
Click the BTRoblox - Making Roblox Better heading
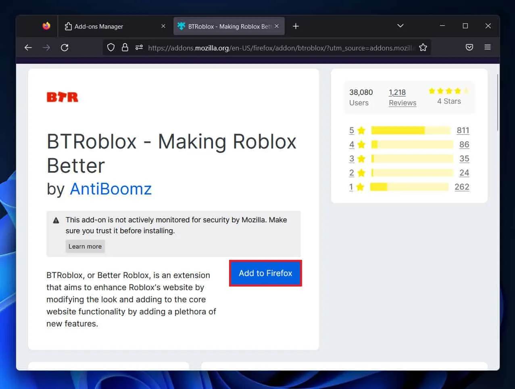tap(172, 153)
